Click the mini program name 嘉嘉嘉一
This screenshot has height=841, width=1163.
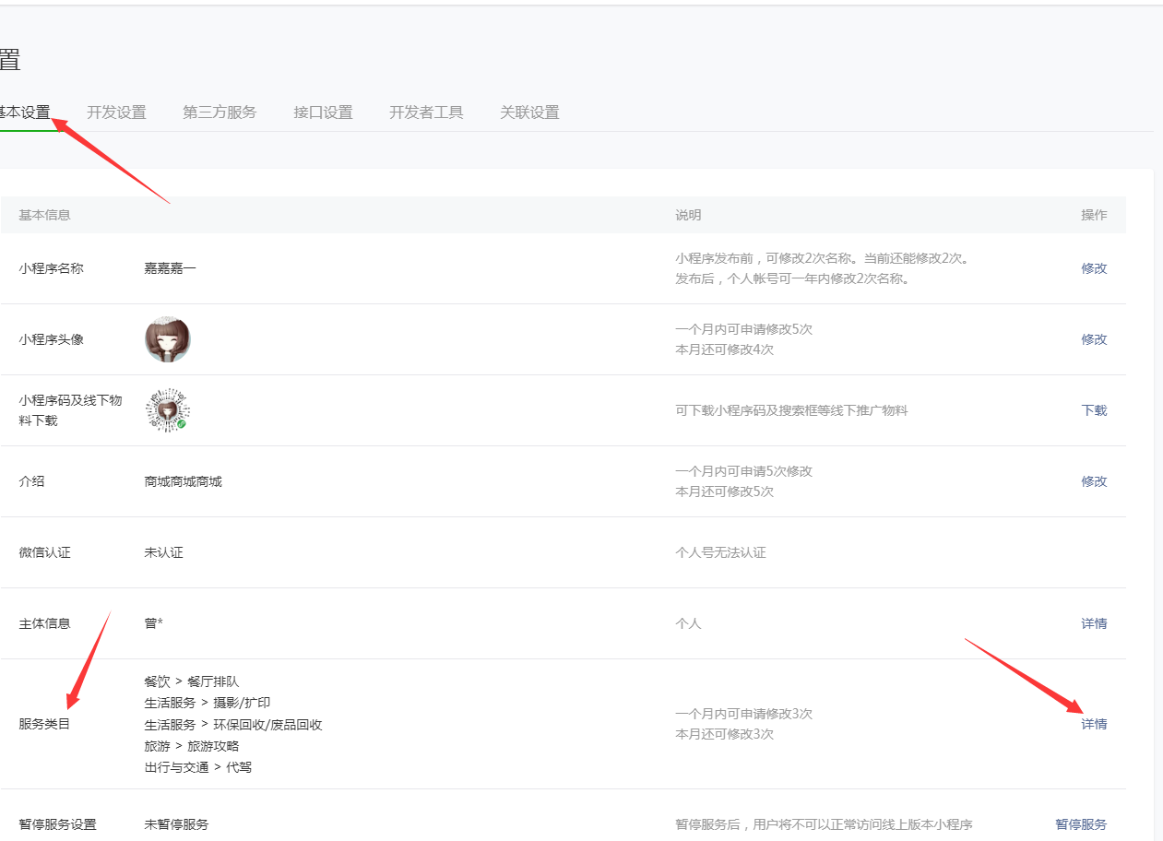(170, 268)
